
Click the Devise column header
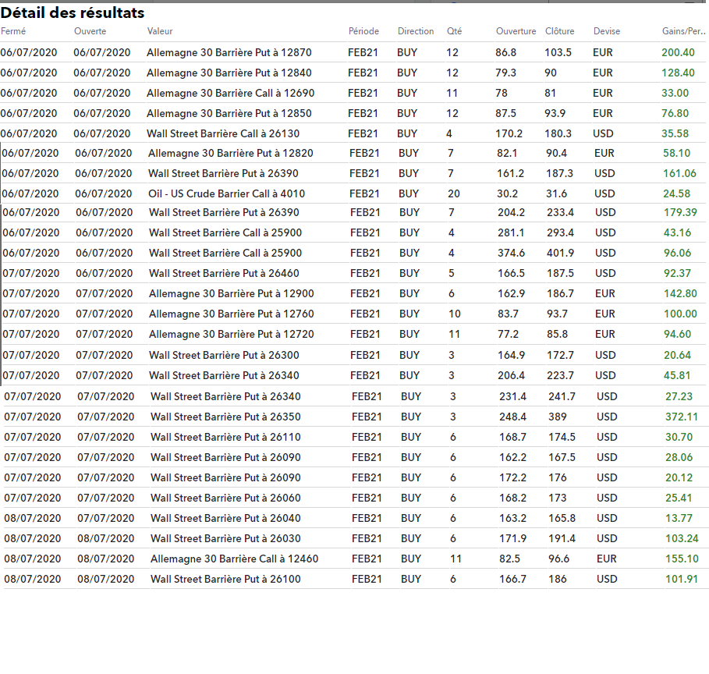click(x=606, y=31)
